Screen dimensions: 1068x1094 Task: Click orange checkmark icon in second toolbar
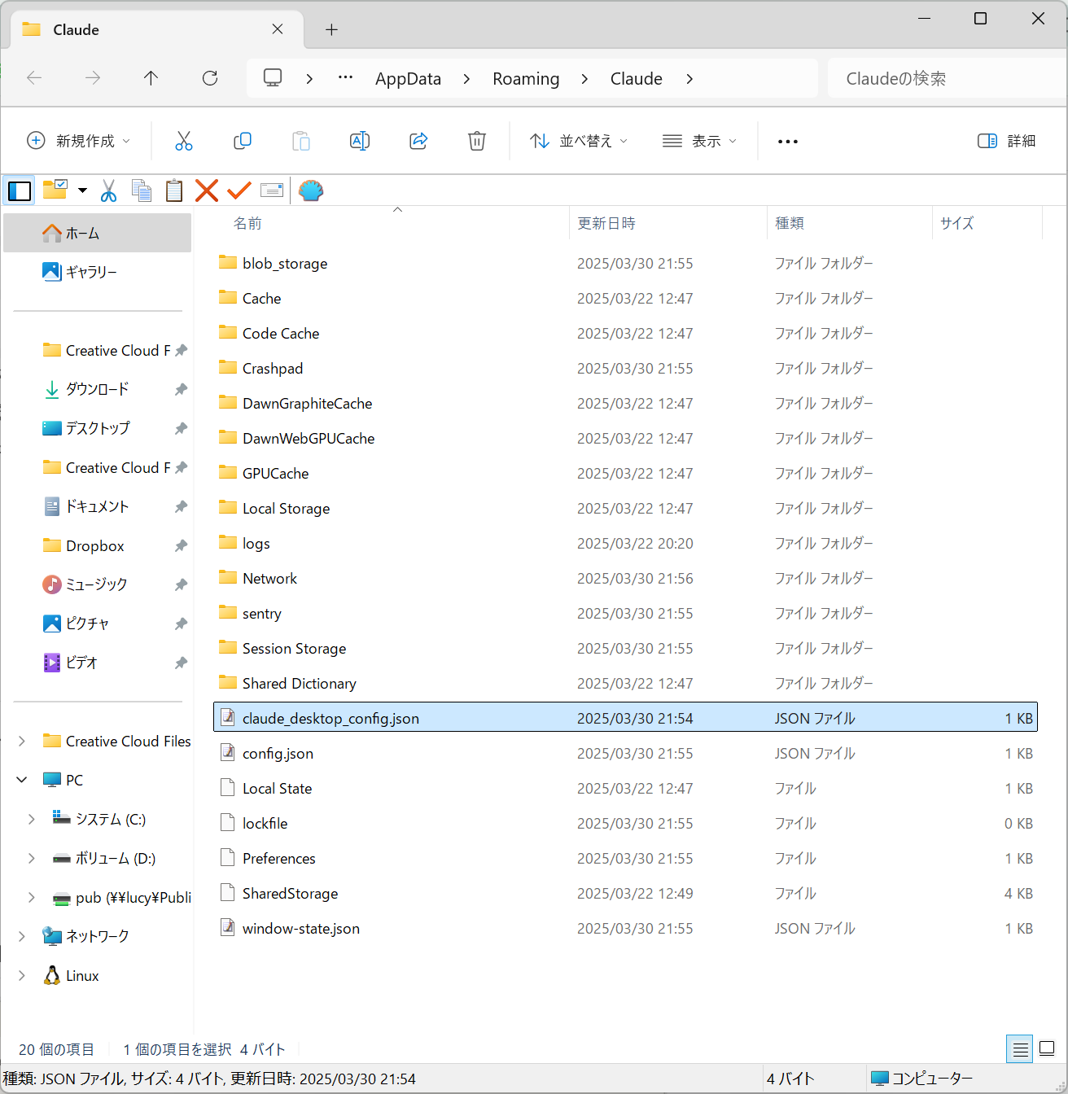pyautogui.click(x=239, y=190)
